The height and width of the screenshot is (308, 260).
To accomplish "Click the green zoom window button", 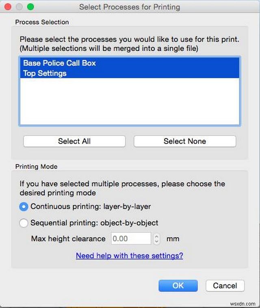I will tap(30, 7).
